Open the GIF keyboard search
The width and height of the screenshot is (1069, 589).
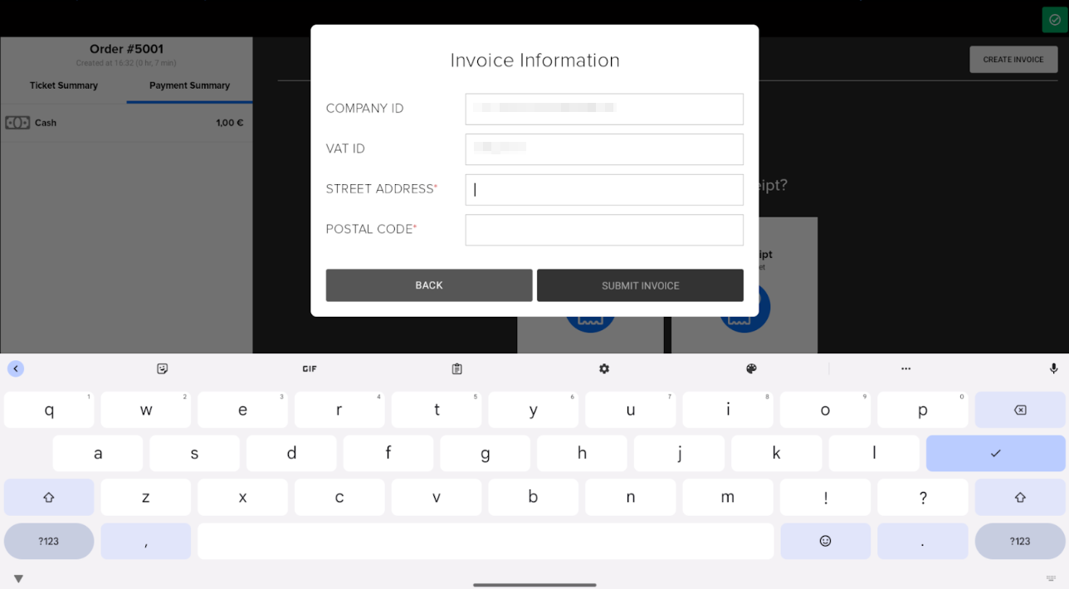tap(310, 368)
